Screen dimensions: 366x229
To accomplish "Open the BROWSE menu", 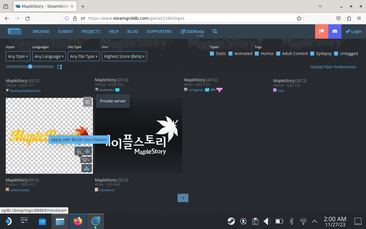I will pos(41,31).
